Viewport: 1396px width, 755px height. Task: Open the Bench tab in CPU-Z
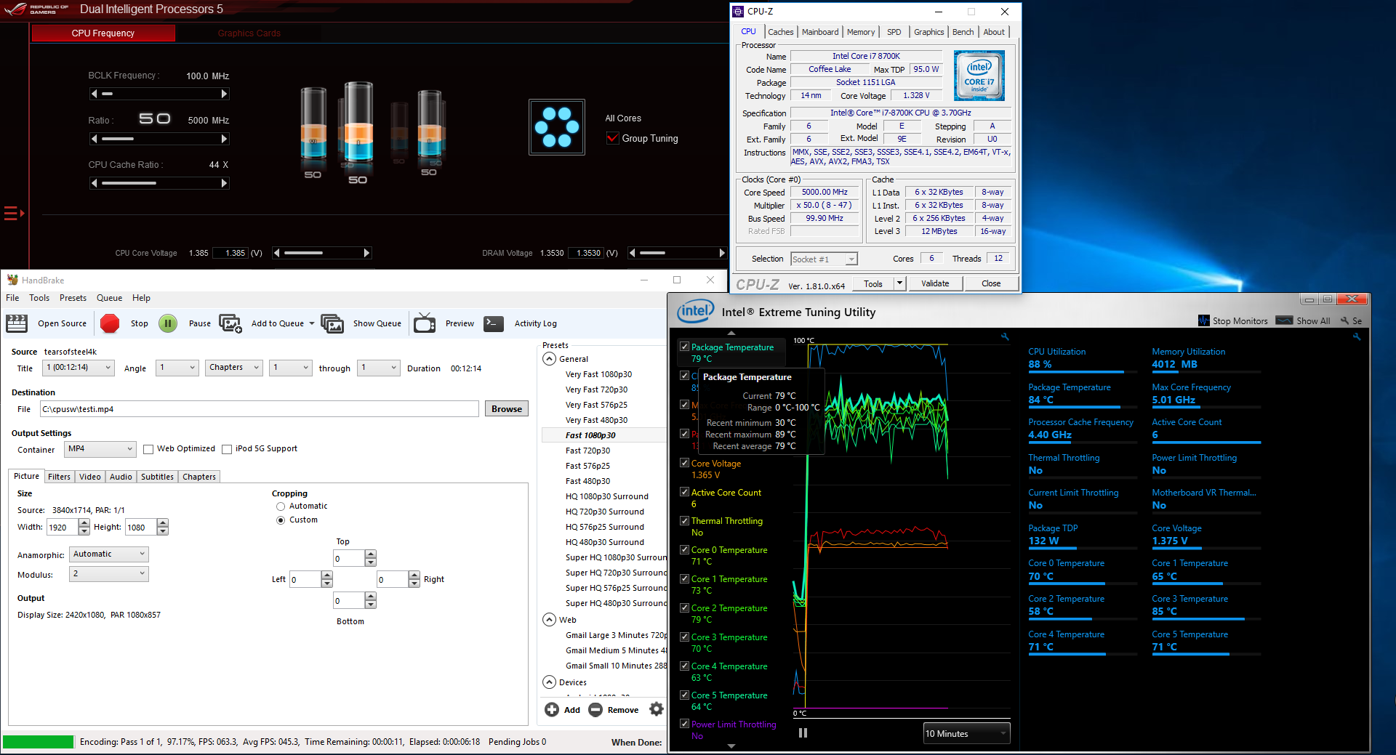point(963,32)
